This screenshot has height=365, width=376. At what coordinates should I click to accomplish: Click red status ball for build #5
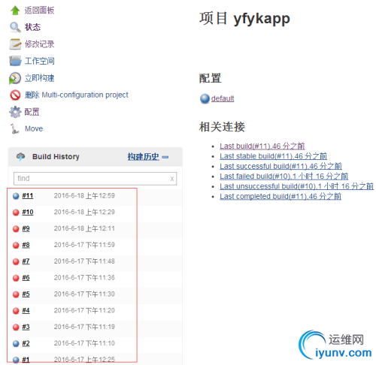16,294
